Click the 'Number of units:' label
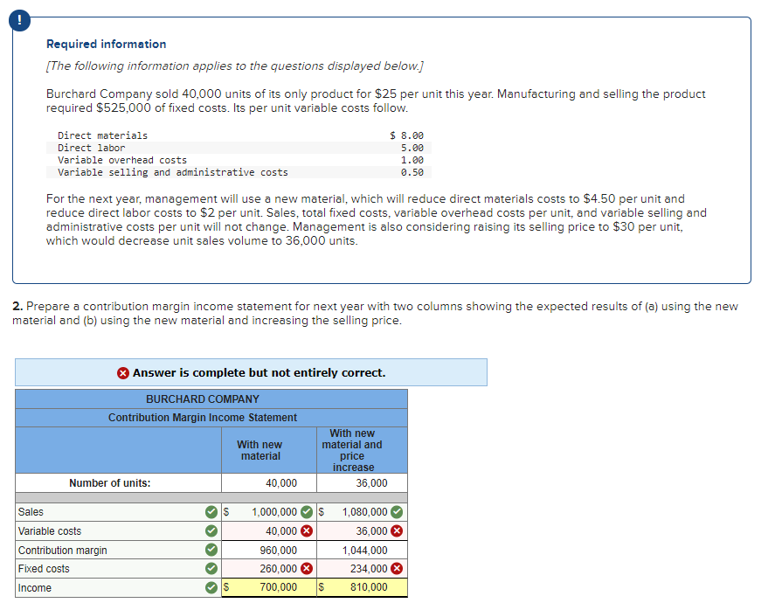This screenshot has width=768, height=603. click(110, 483)
